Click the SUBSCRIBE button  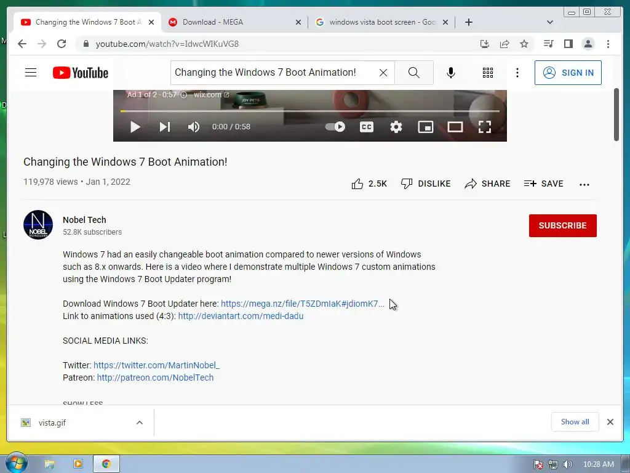(562, 225)
